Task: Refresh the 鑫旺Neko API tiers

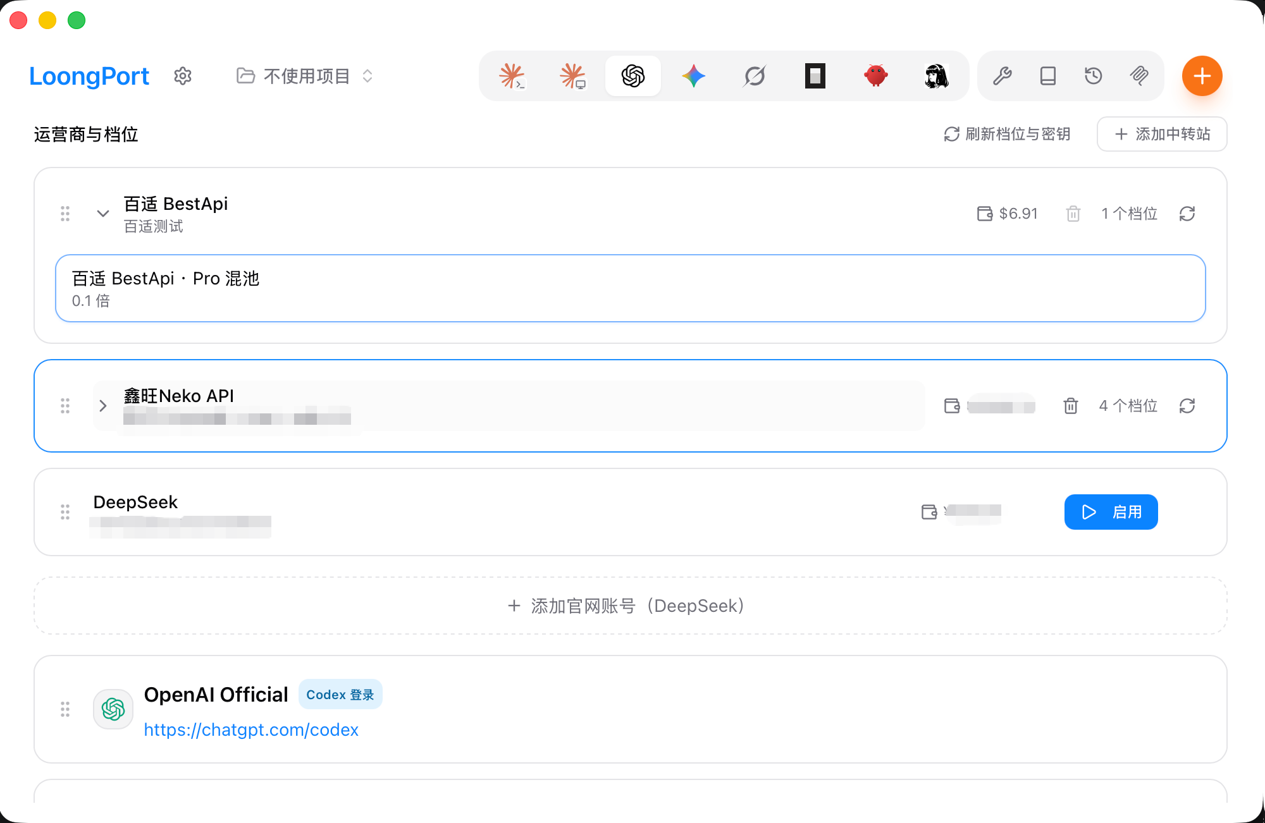Action: click(1187, 406)
